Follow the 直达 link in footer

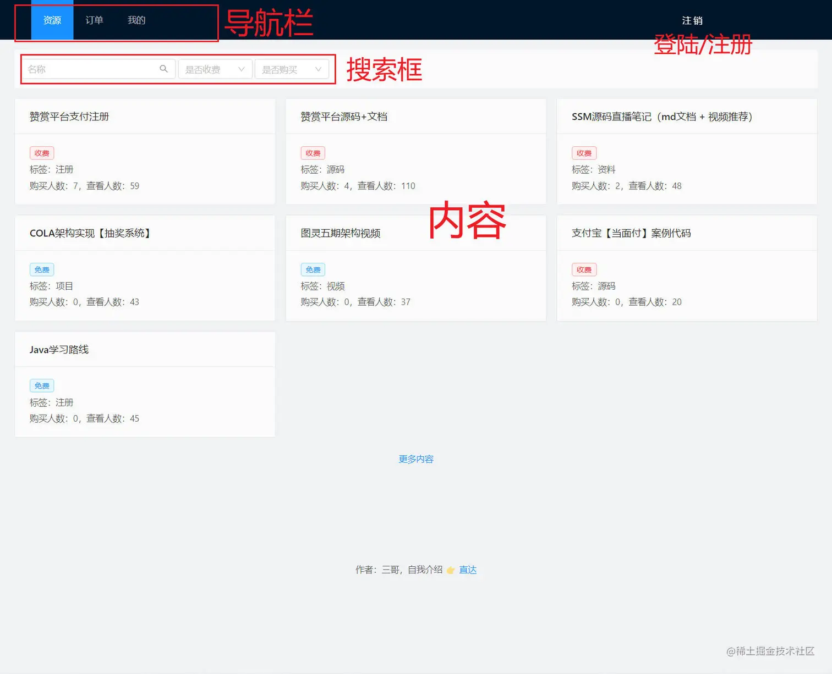468,570
